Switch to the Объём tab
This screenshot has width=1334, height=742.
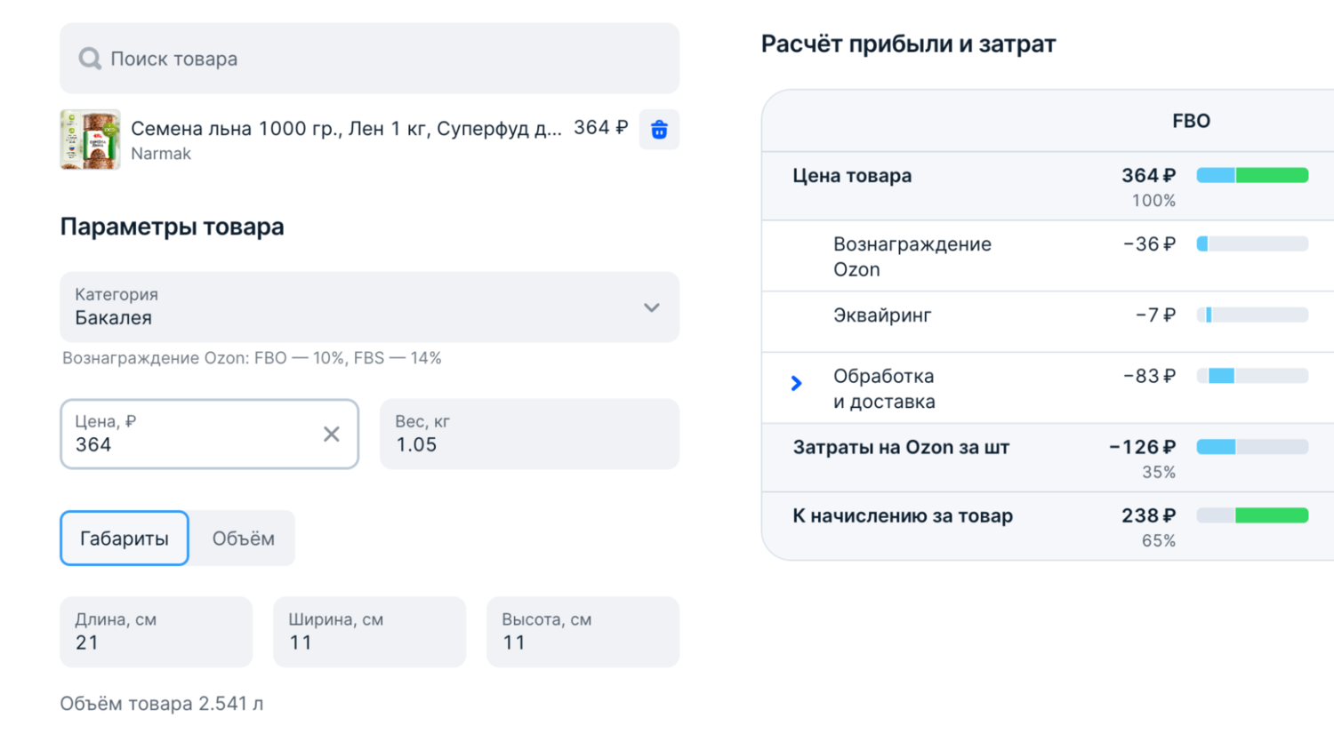click(243, 539)
